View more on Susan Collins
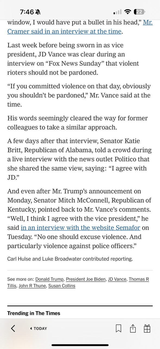Image resolution: width=160 pixels, height=349 pixels. tap(62, 286)
